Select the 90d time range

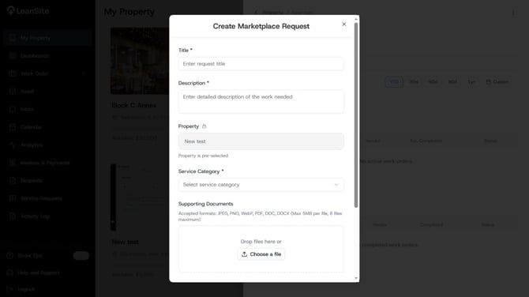[x=452, y=81]
